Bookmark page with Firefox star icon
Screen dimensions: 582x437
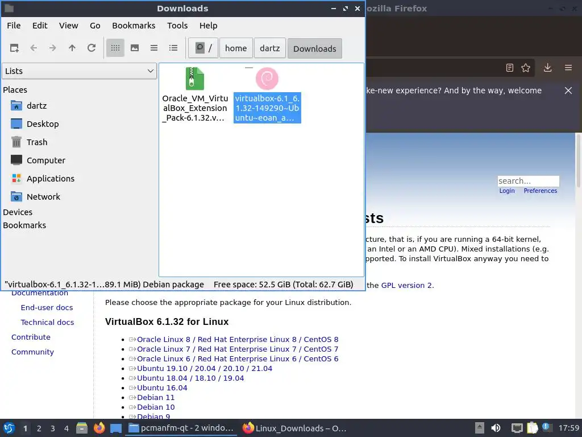526,68
